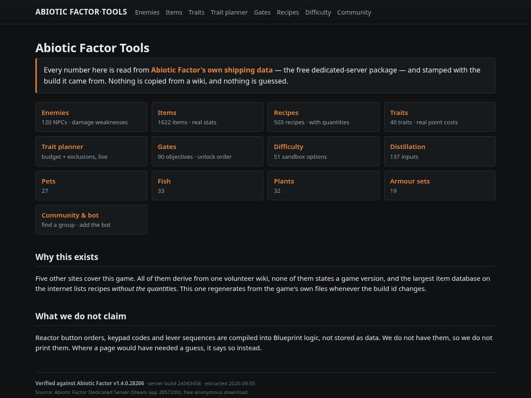Click '137 inputs' subtitle text

click(404, 157)
